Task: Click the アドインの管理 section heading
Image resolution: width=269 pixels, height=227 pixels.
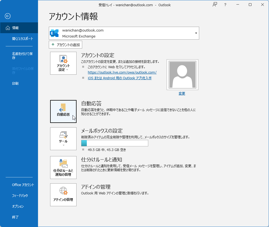Action: click(96, 187)
